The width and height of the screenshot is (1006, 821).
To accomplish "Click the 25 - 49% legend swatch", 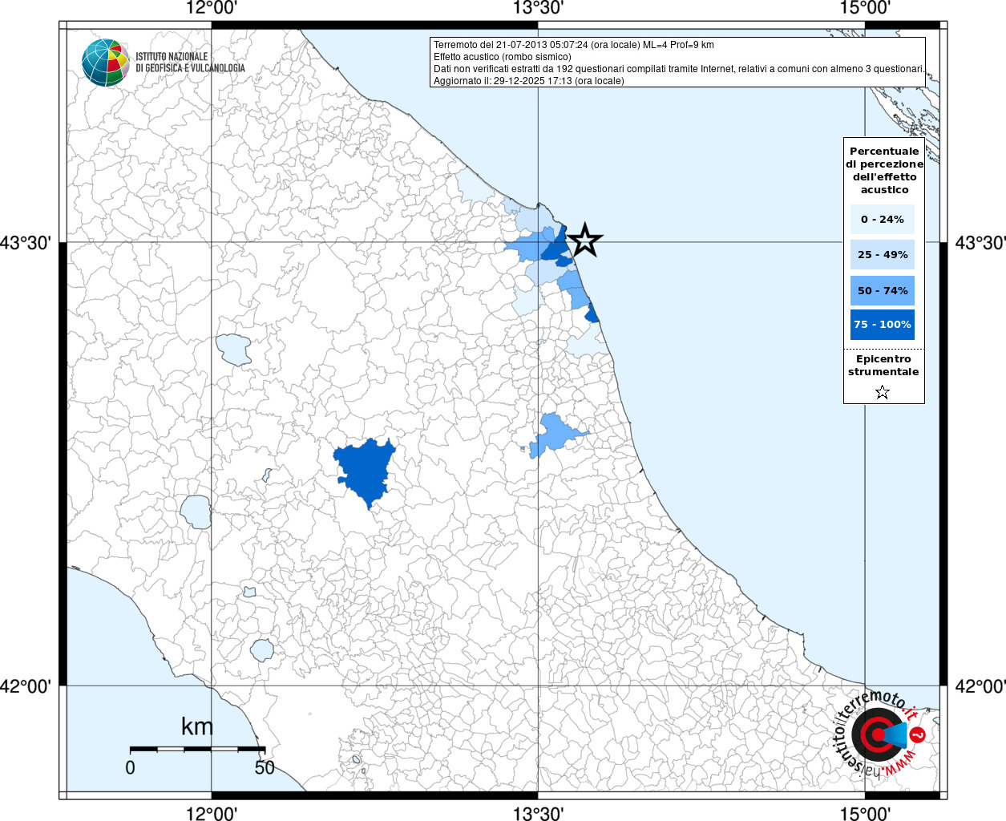I will click(882, 255).
